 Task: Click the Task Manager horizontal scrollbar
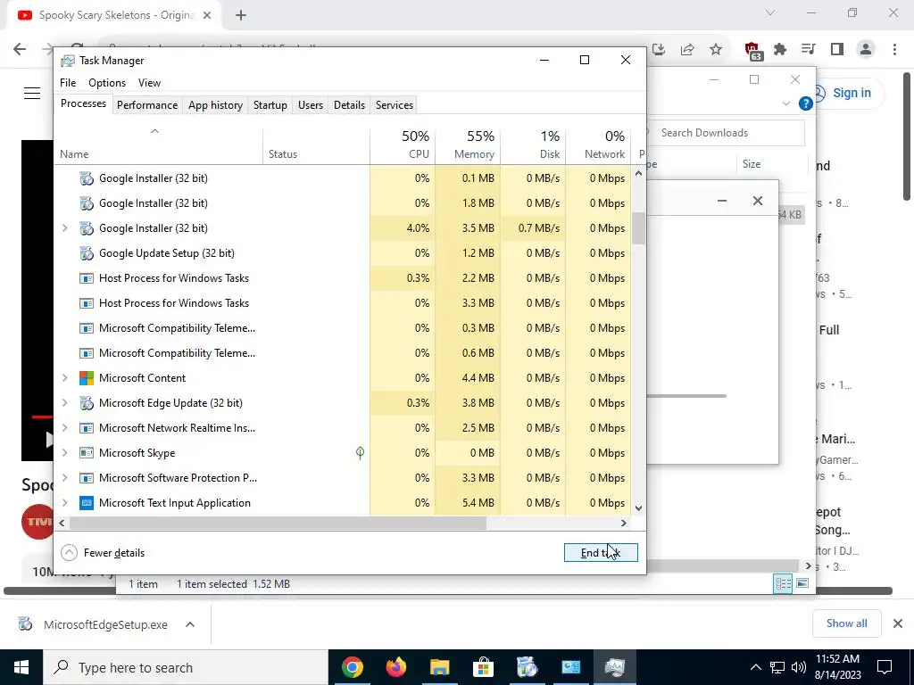click(278, 523)
